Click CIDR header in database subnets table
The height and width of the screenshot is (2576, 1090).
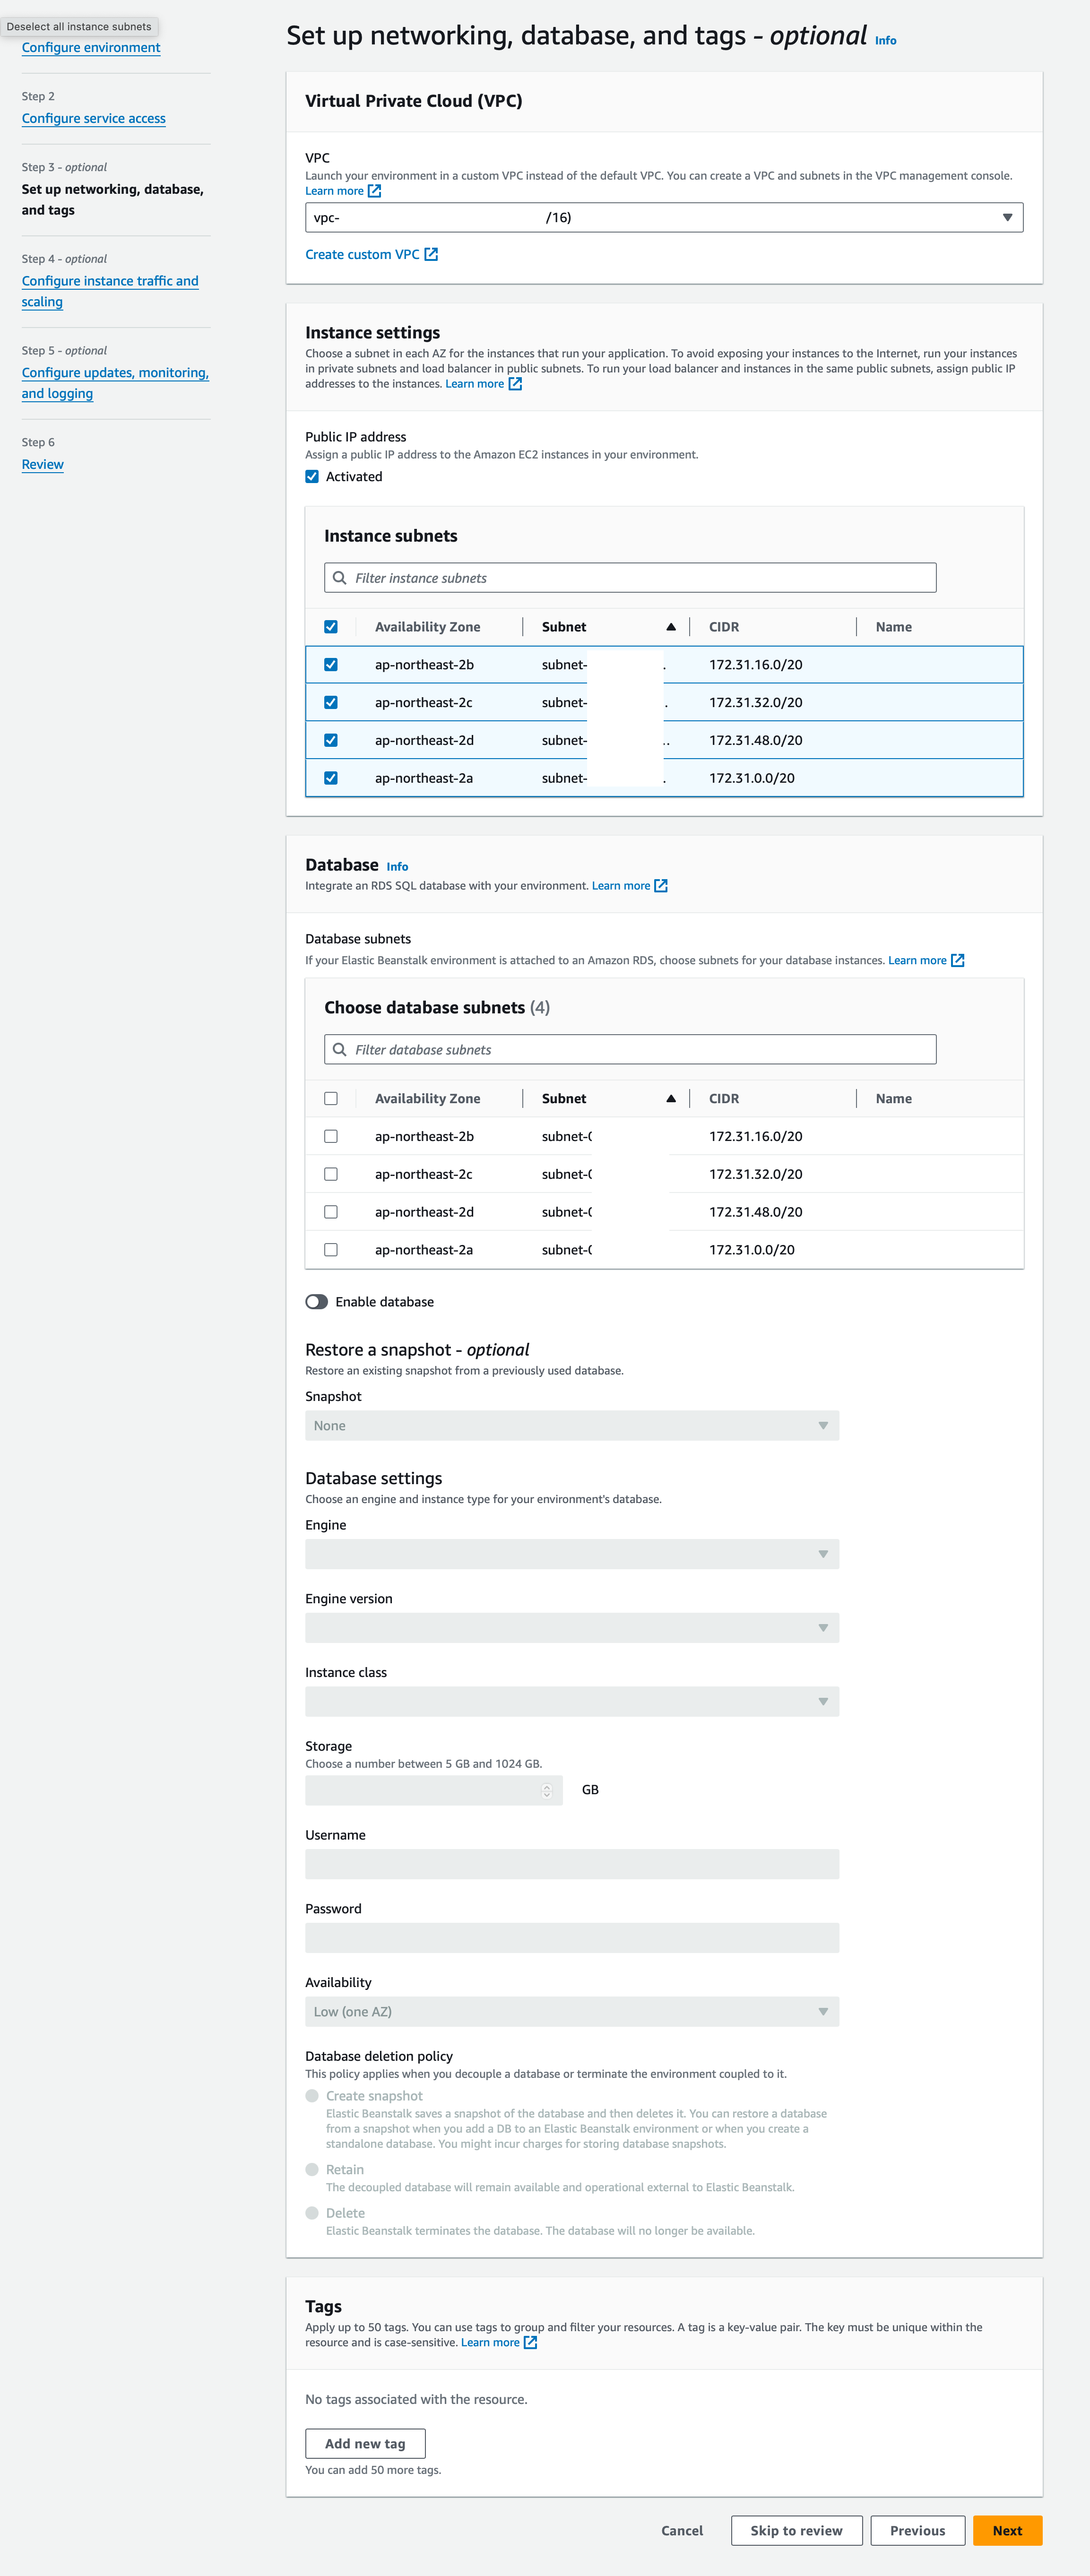click(x=724, y=1099)
